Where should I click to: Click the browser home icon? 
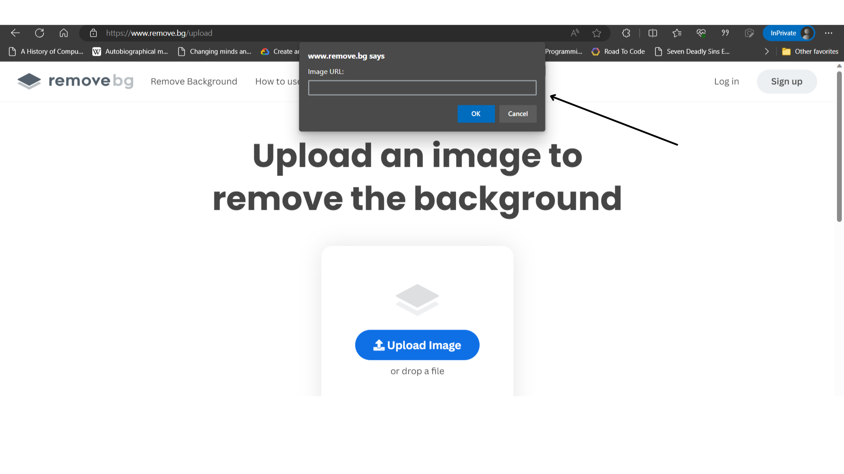point(64,33)
